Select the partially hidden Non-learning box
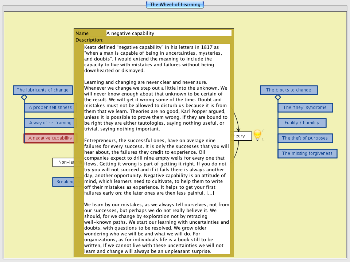Viewport: 350px width, 262px height. (63, 162)
